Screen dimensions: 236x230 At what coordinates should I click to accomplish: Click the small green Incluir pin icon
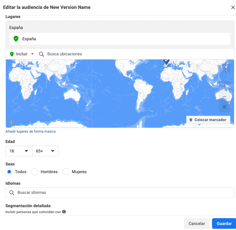point(12,54)
